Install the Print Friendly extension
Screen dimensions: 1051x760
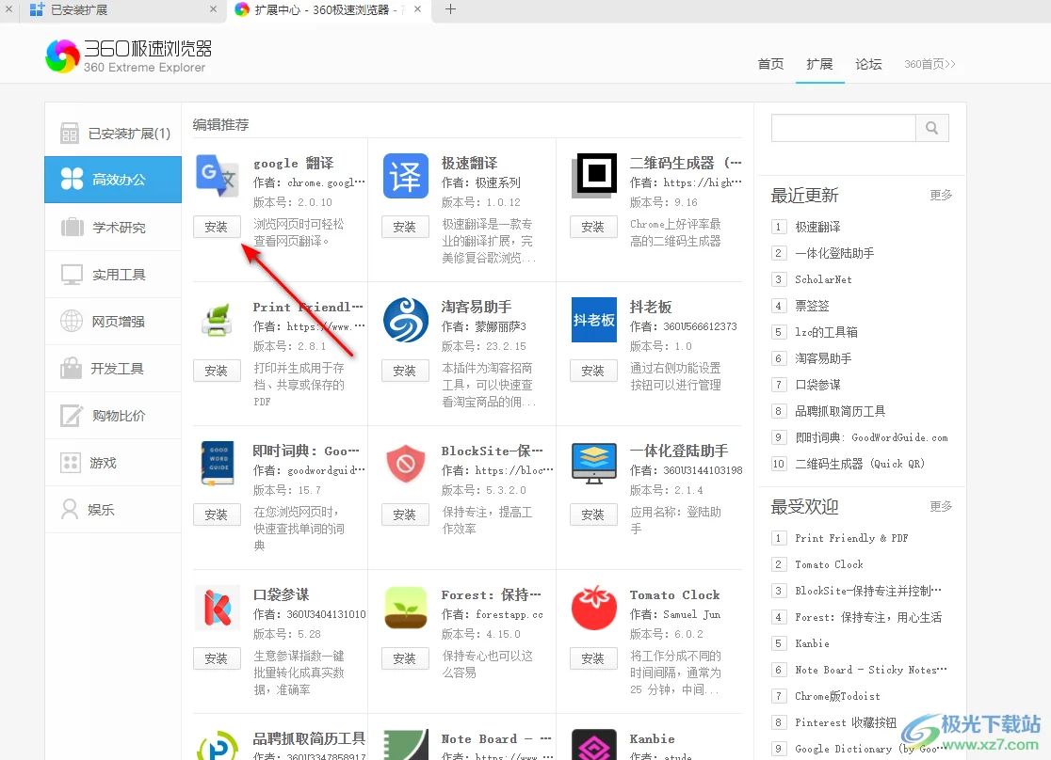(217, 371)
